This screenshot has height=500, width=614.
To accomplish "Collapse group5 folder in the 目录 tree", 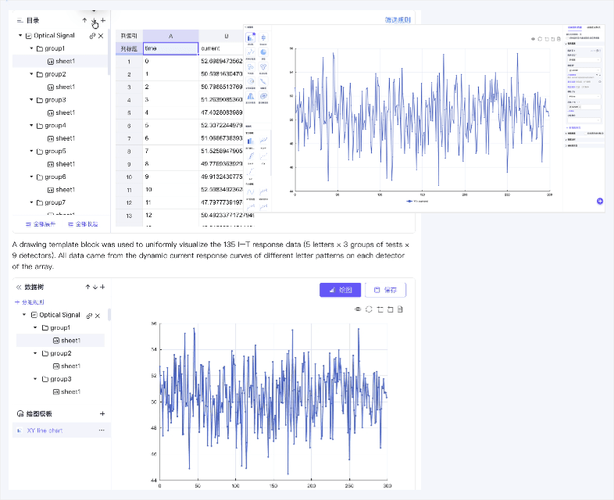I will 31,151.
